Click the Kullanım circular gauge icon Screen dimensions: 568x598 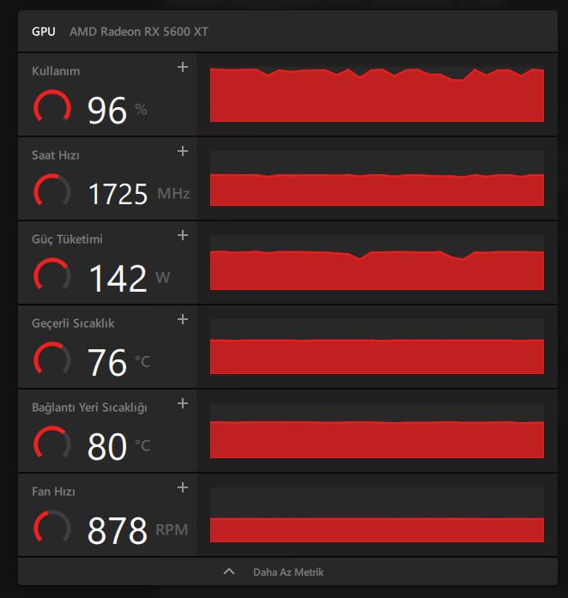coord(52,107)
